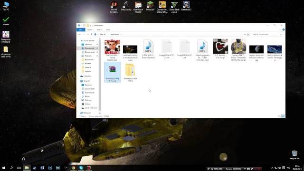The height and width of the screenshot is (171, 304).
Task: Launch Grand Theft Auto V shortcut
Action: tap(174, 7)
